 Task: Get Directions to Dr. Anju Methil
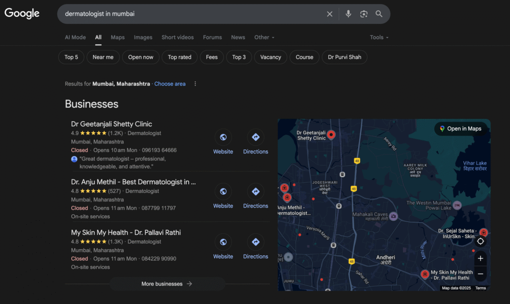(x=255, y=196)
